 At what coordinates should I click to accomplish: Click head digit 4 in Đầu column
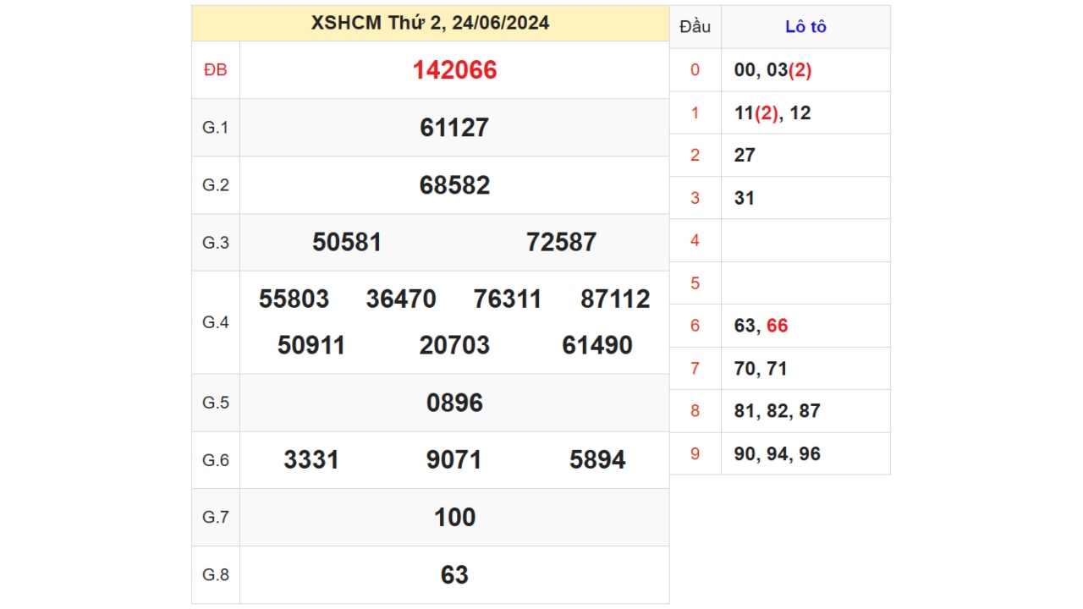[x=695, y=241]
